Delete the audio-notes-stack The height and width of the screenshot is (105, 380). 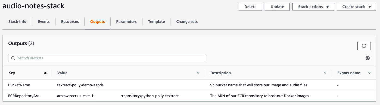coord(251,7)
